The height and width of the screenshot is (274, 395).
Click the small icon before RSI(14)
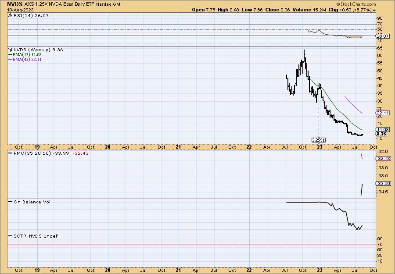pos(10,15)
